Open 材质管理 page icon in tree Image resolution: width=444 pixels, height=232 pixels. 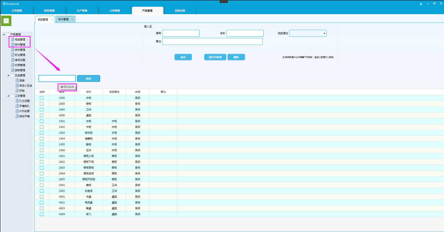(x=12, y=65)
